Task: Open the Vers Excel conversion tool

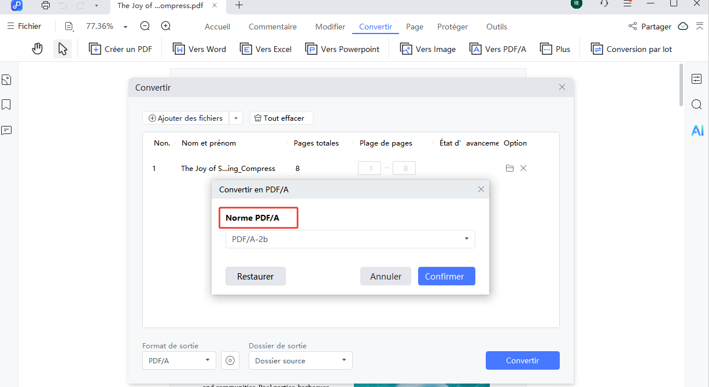Action: (x=265, y=49)
